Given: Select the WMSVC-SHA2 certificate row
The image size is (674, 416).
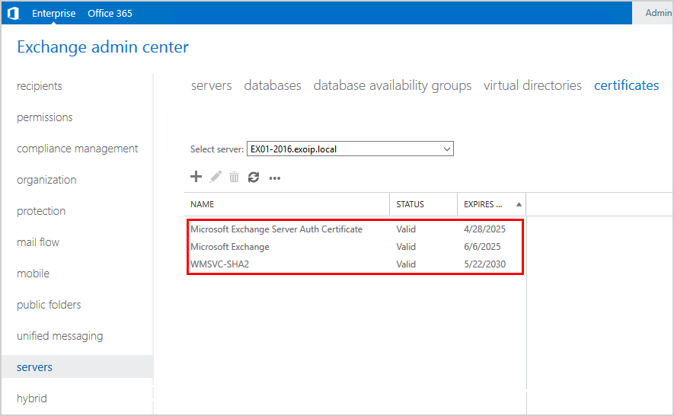Looking at the screenshot, I should click(355, 264).
